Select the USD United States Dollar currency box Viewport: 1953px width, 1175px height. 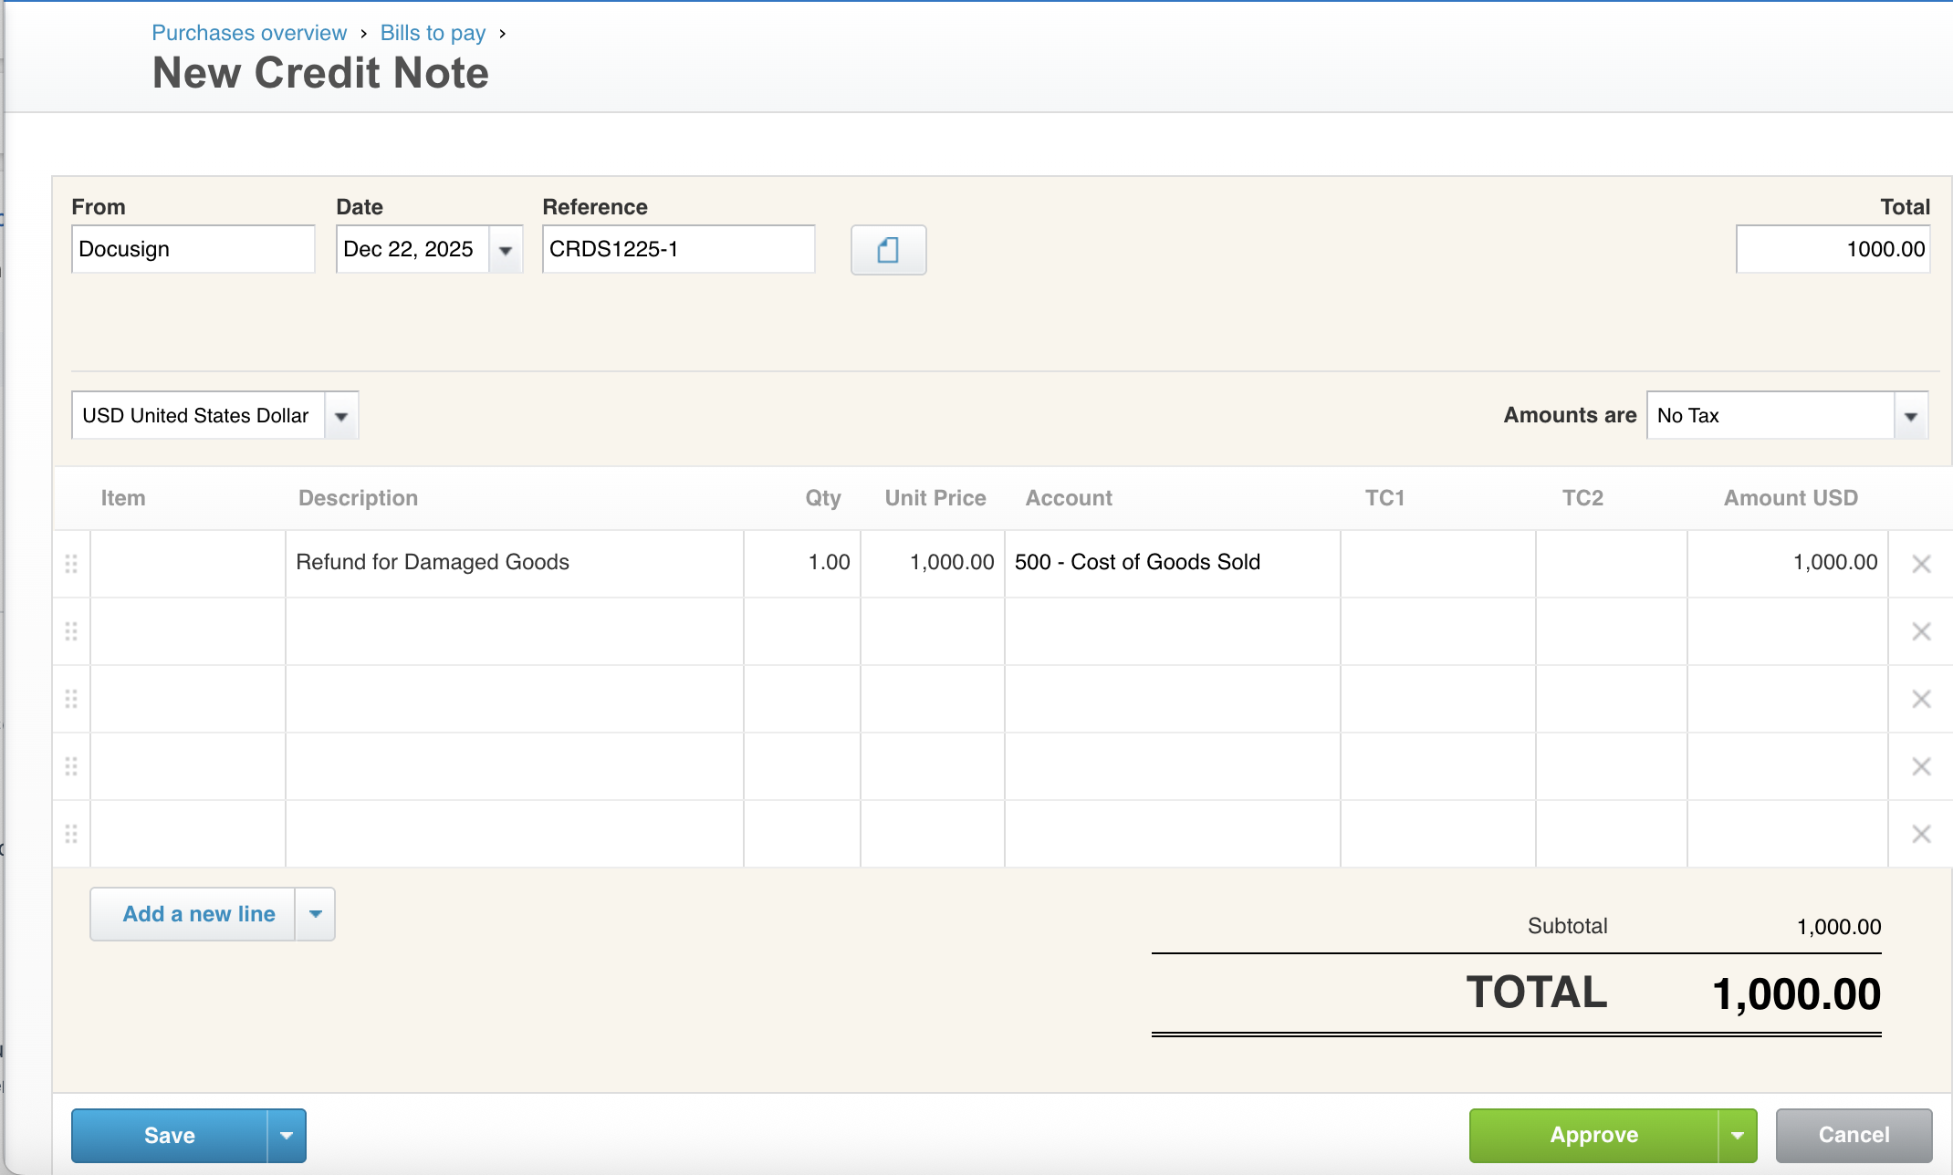pos(198,416)
